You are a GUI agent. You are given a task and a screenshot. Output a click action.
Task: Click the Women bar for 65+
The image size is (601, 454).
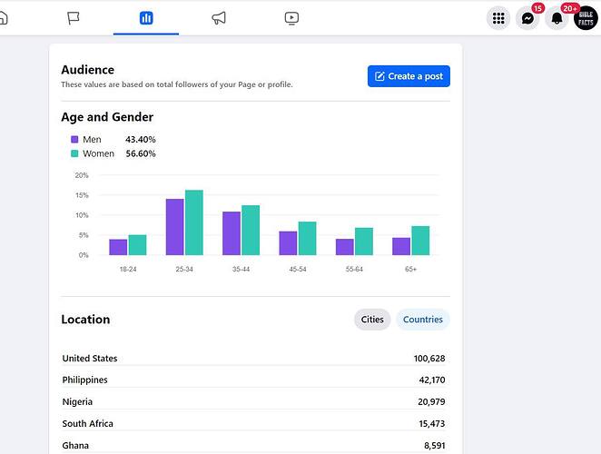(420, 241)
